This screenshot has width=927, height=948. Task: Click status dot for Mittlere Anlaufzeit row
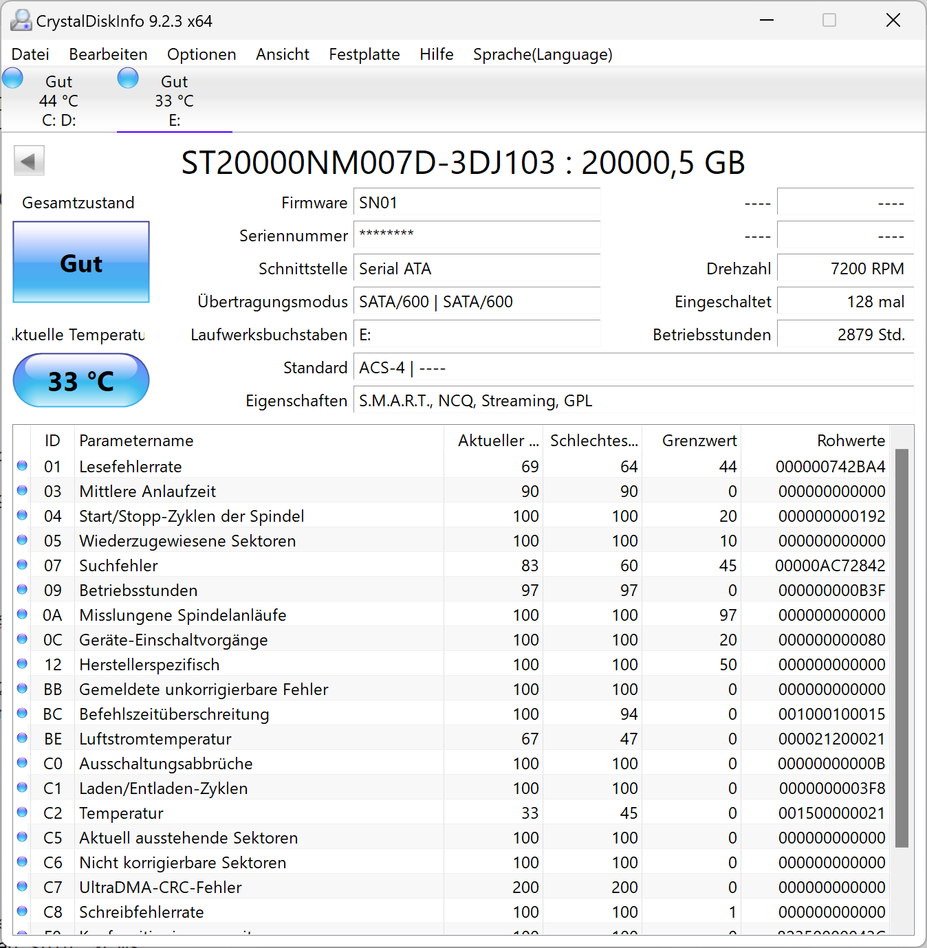point(22,491)
